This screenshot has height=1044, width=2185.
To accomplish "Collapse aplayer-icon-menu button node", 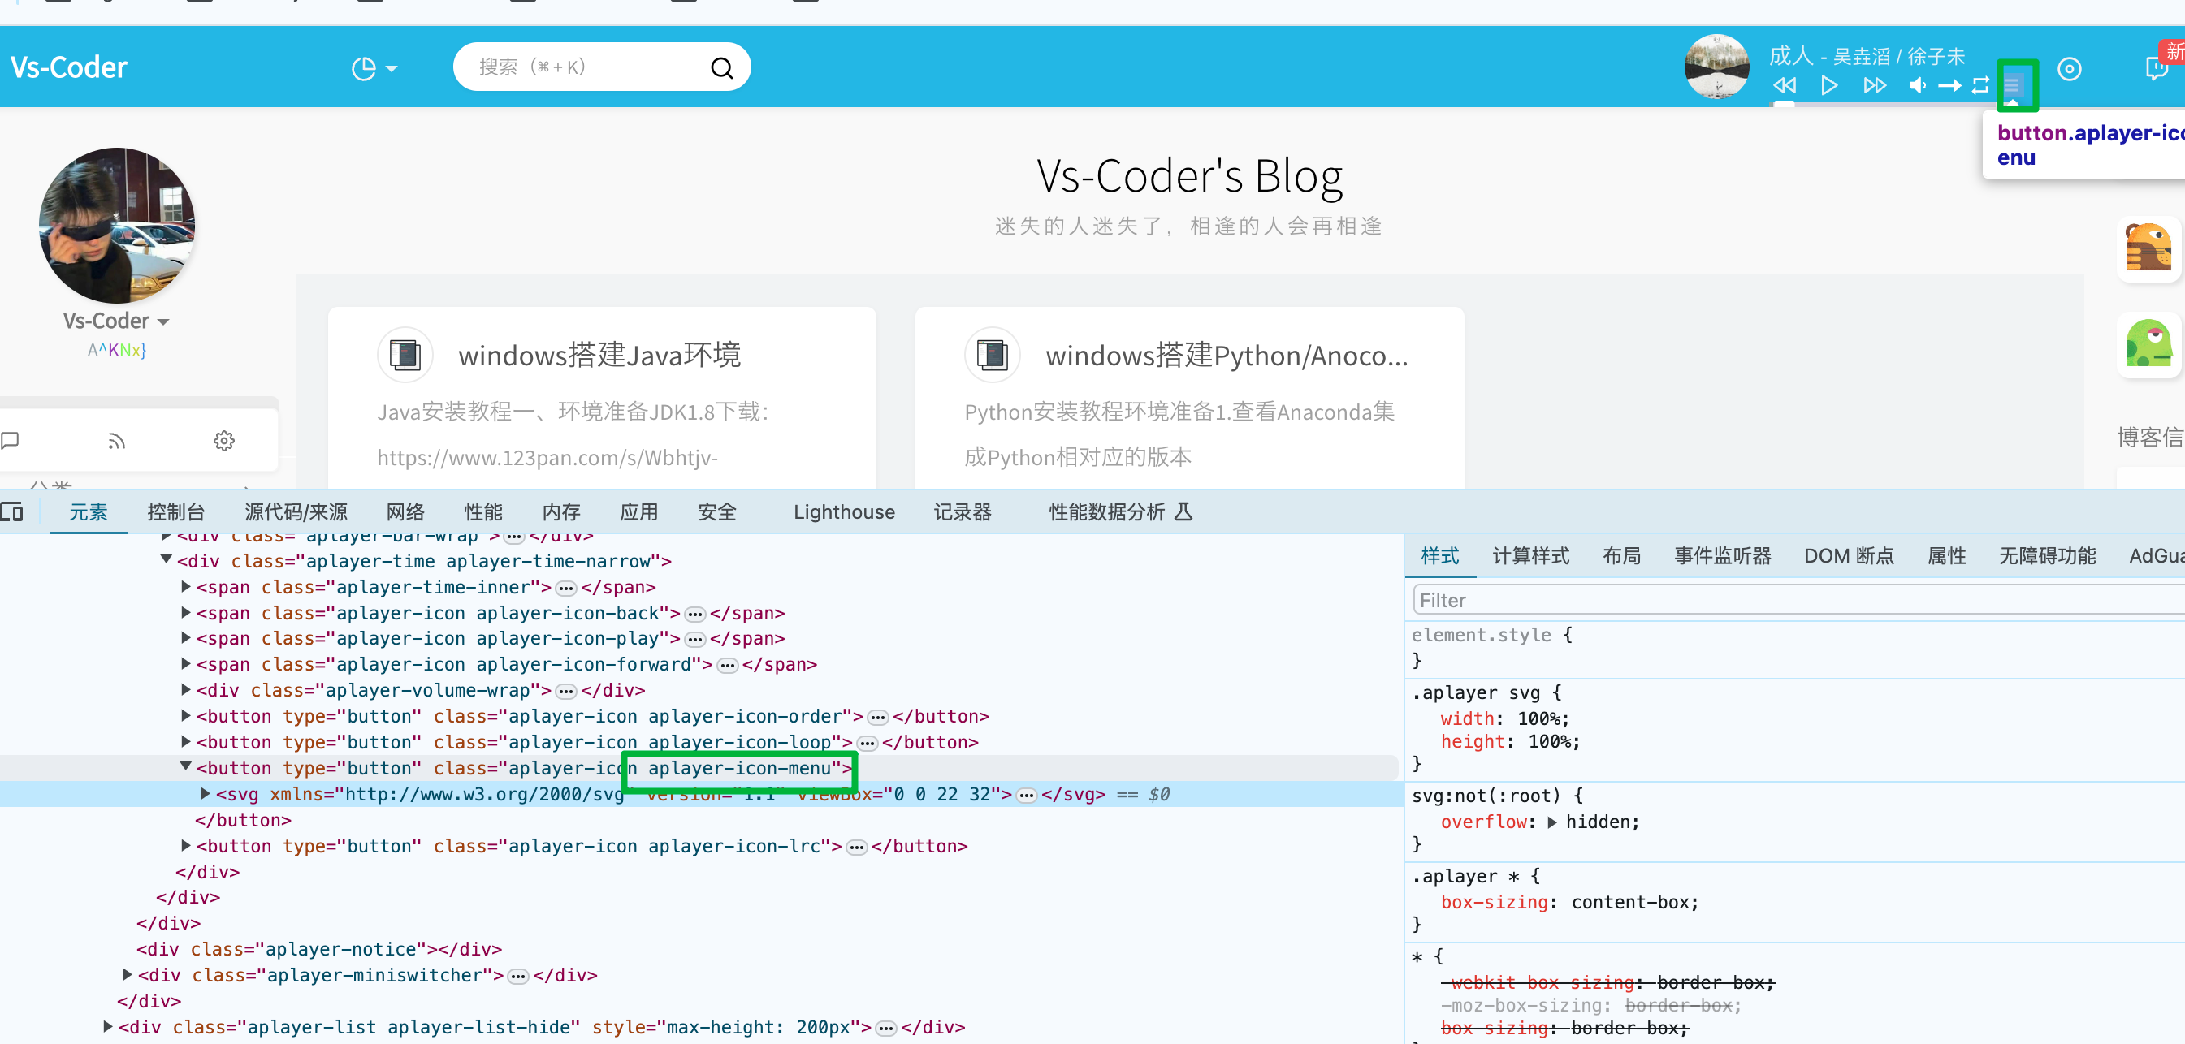I will point(186,767).
